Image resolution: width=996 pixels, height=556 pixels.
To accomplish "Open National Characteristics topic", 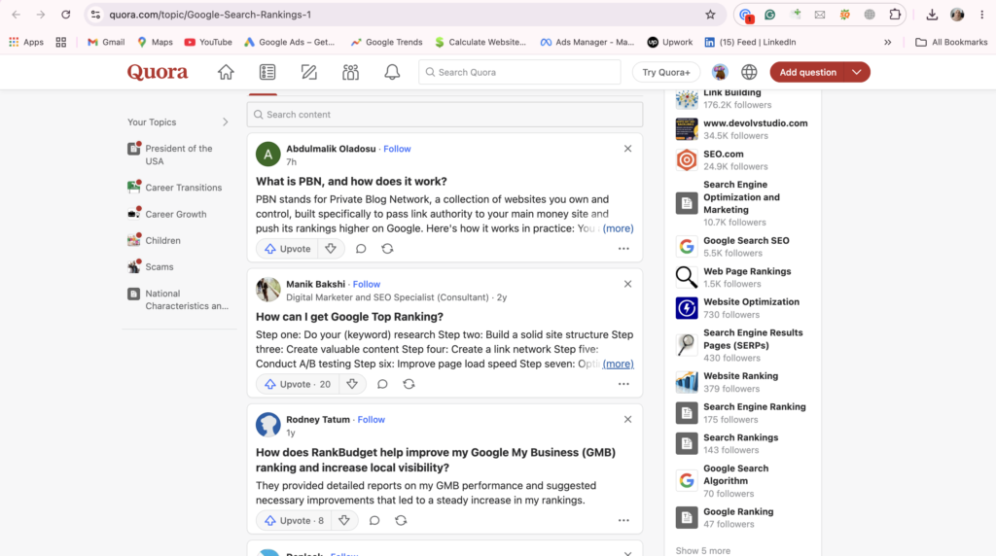I will coord(179,299).
